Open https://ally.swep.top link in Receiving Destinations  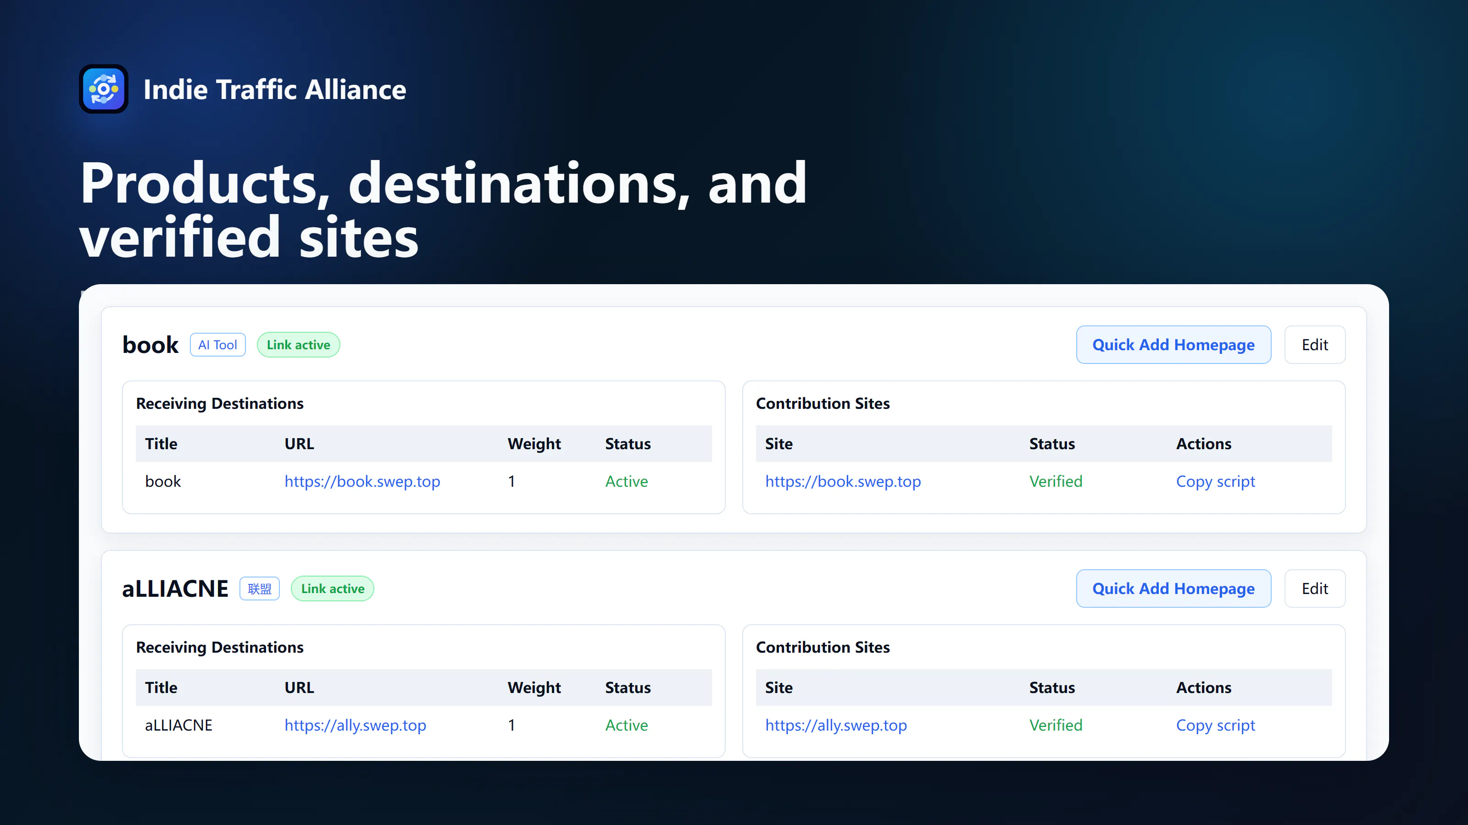click(355, 725)
